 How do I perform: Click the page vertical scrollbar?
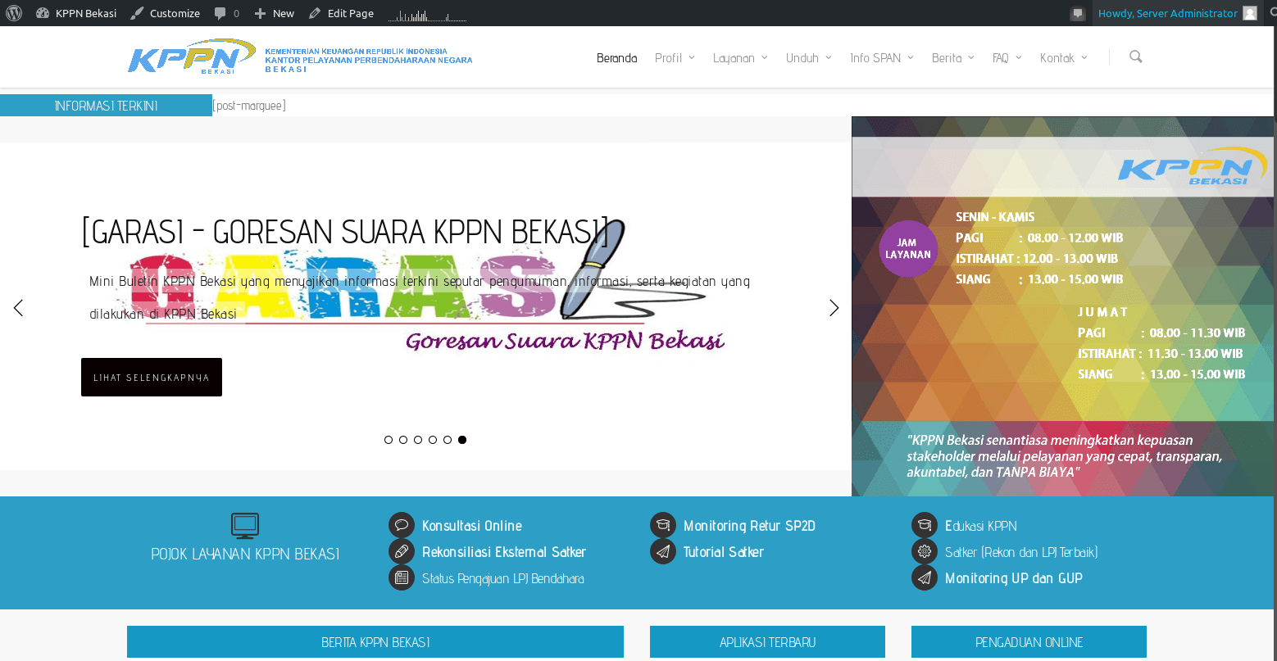(x=1275, y=344)
